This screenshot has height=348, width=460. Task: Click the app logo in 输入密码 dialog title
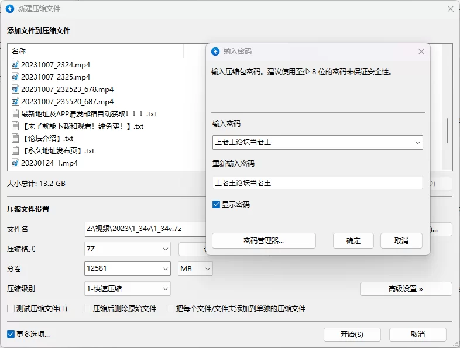215,51
